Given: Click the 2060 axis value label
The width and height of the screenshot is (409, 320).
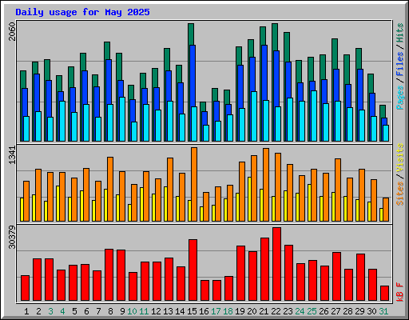Looking at the screenshot, I should pos(12,31).
